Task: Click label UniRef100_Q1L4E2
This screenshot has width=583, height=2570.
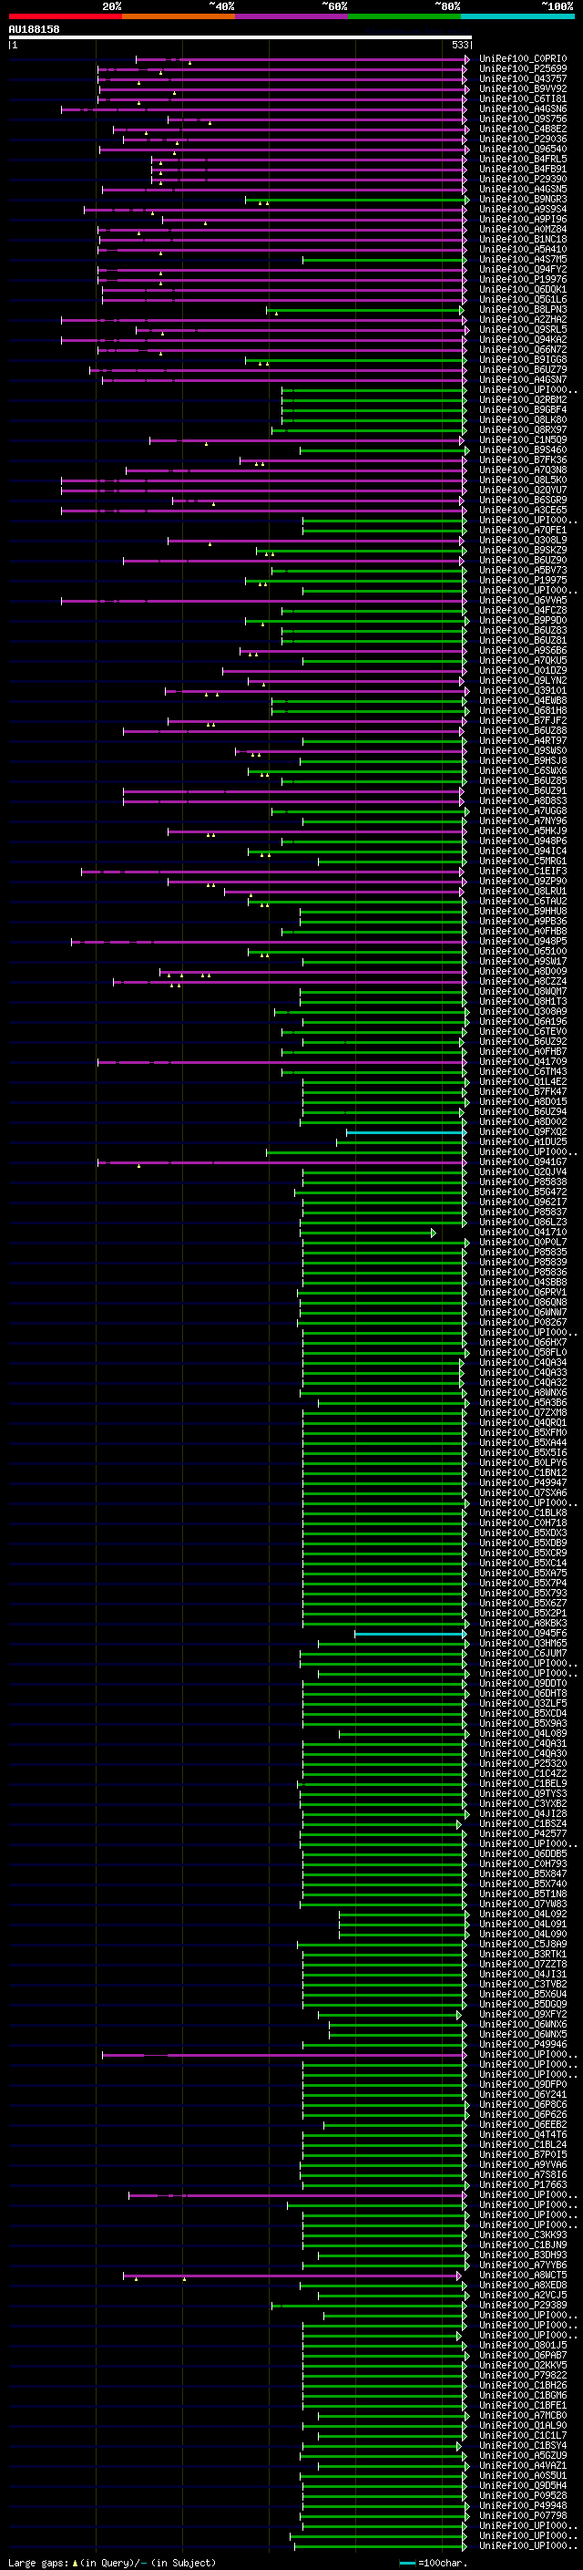Action: [522, 1082]
